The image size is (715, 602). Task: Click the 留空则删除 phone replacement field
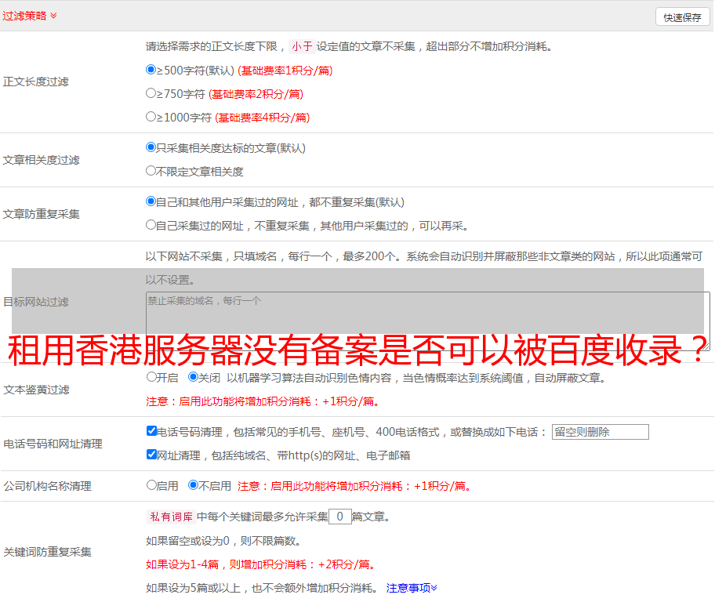coord(600,432)
